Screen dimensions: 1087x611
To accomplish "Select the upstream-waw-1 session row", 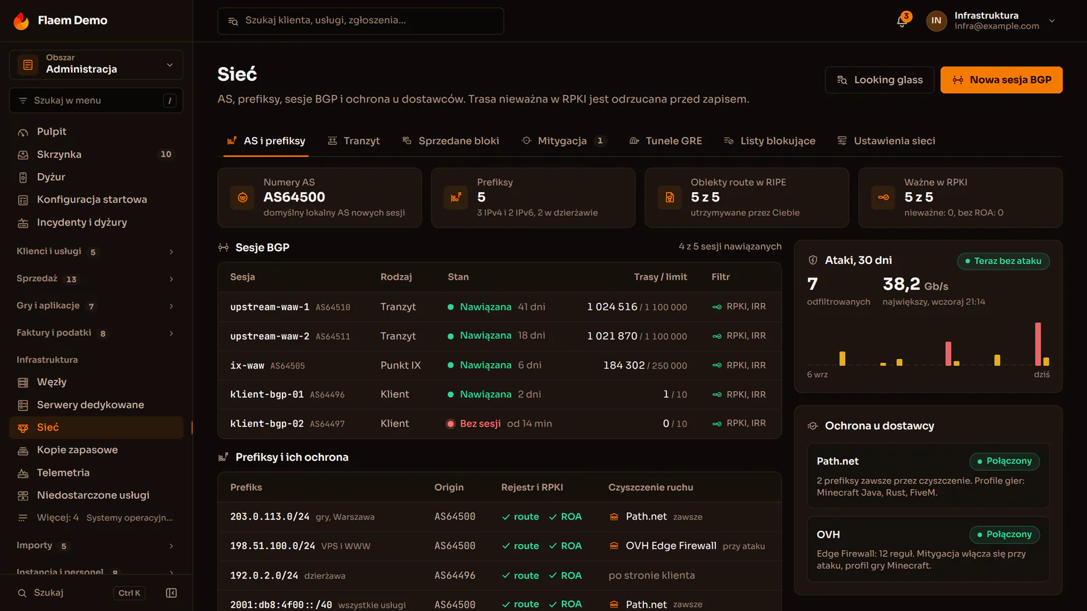I will [x=499, y=307].
